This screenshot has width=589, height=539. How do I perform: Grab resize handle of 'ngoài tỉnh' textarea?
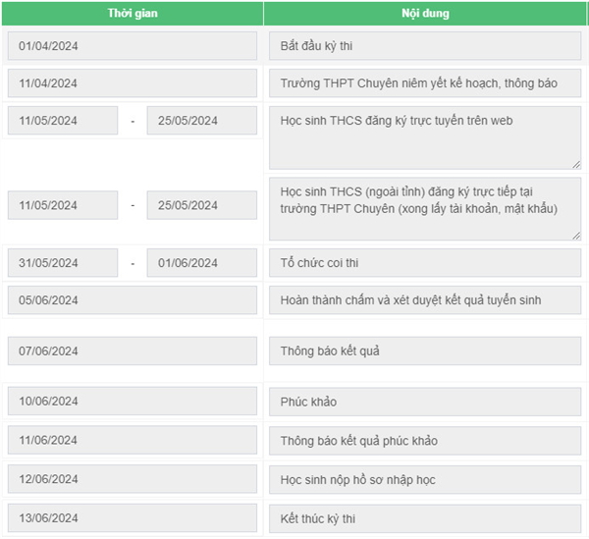pos(576,236)
